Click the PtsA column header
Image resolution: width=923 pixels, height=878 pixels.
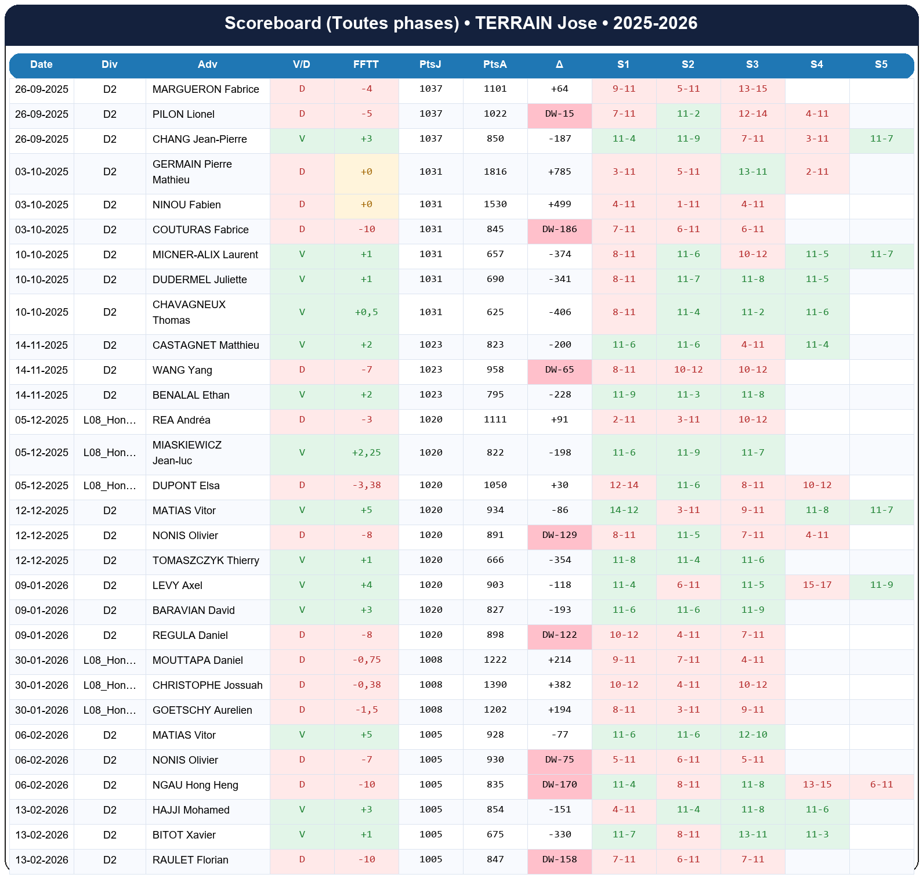(x=495, y=64)
